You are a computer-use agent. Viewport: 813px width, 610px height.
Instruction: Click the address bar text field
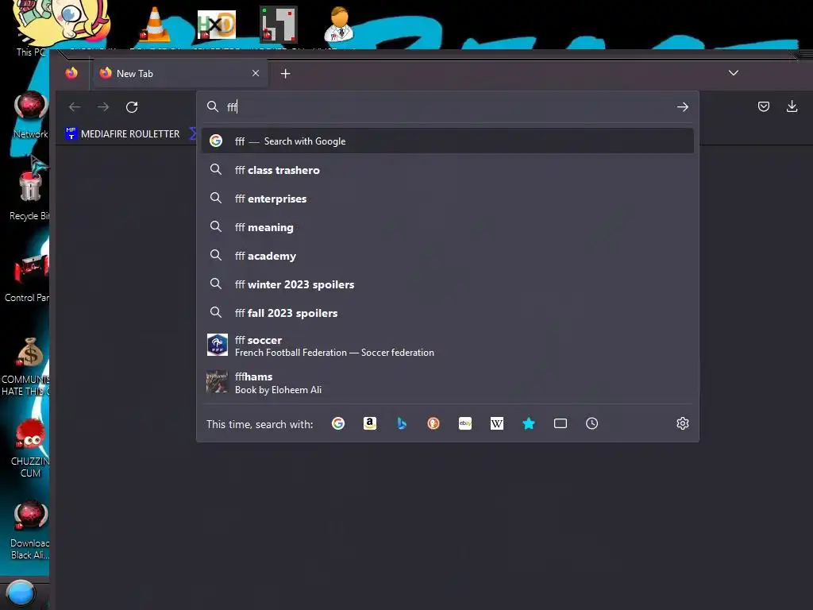click(x=448, y=107)
